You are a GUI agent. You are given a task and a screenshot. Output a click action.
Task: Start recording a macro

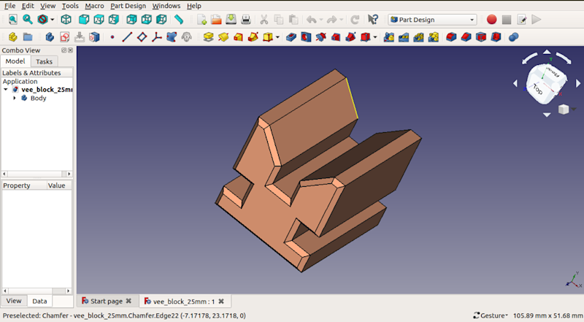coord(491,20)
